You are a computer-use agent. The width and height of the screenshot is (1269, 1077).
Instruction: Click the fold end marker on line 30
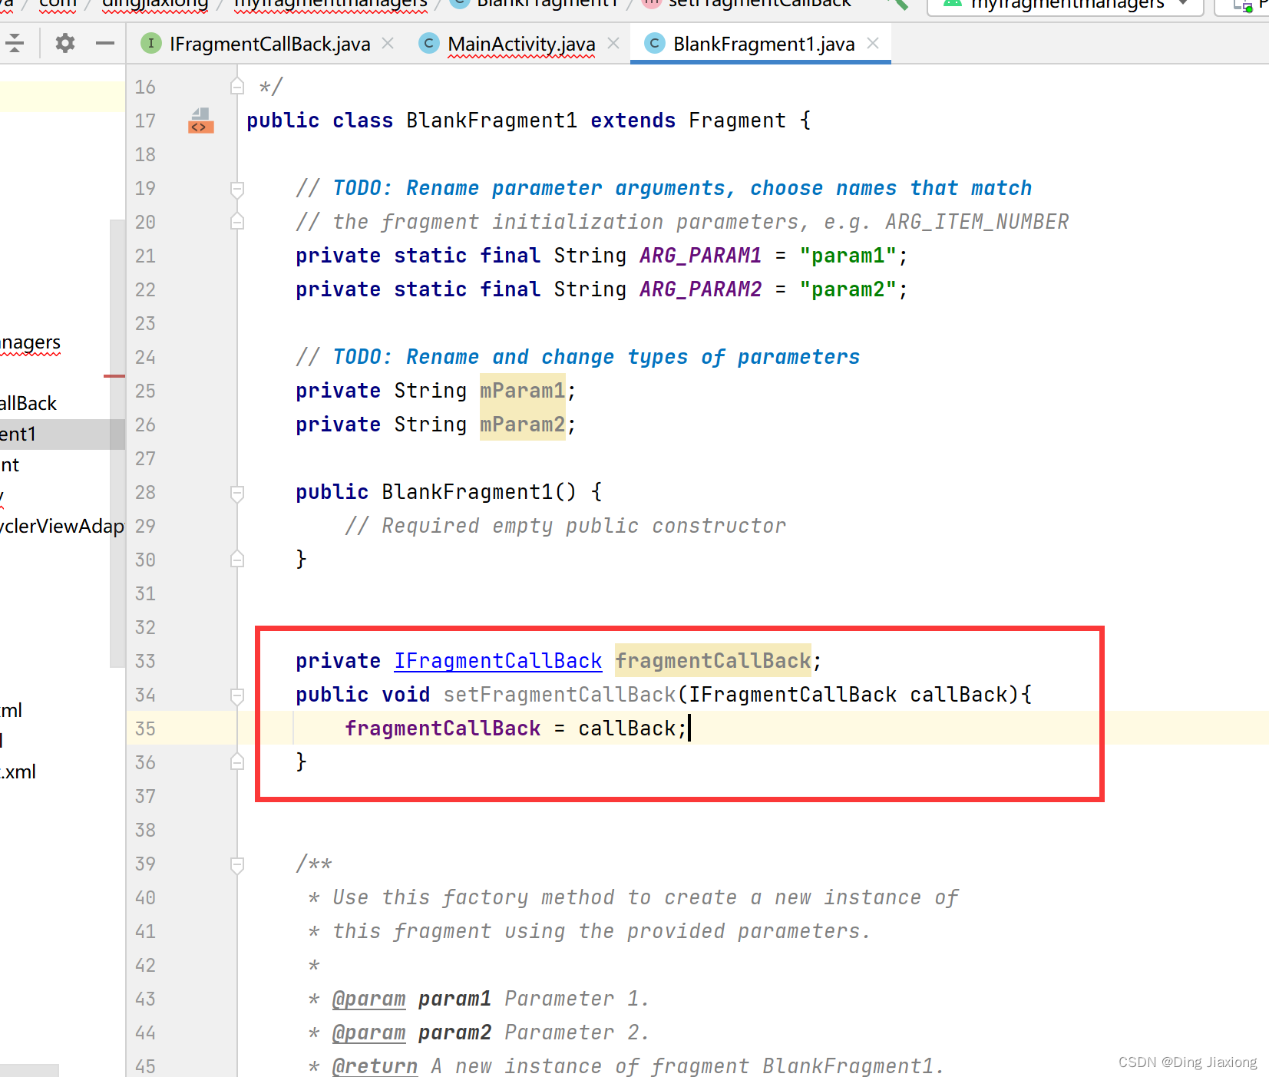tap(237, 559)
